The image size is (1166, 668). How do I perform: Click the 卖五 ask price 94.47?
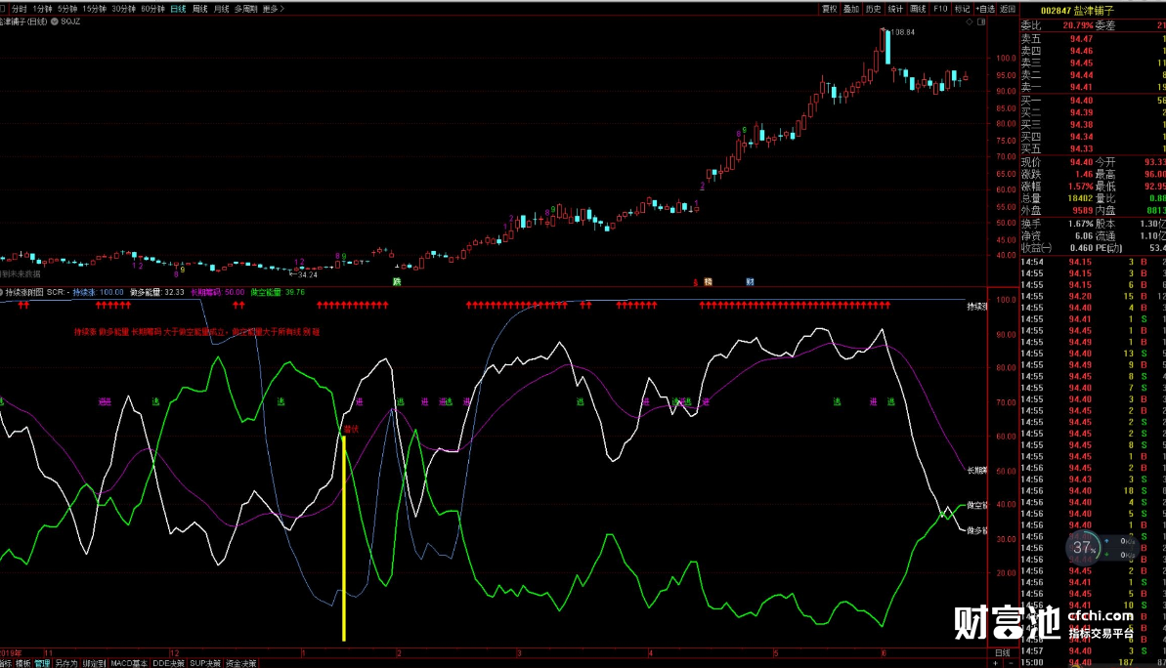pyautogui.click(x=1081, y=39)
